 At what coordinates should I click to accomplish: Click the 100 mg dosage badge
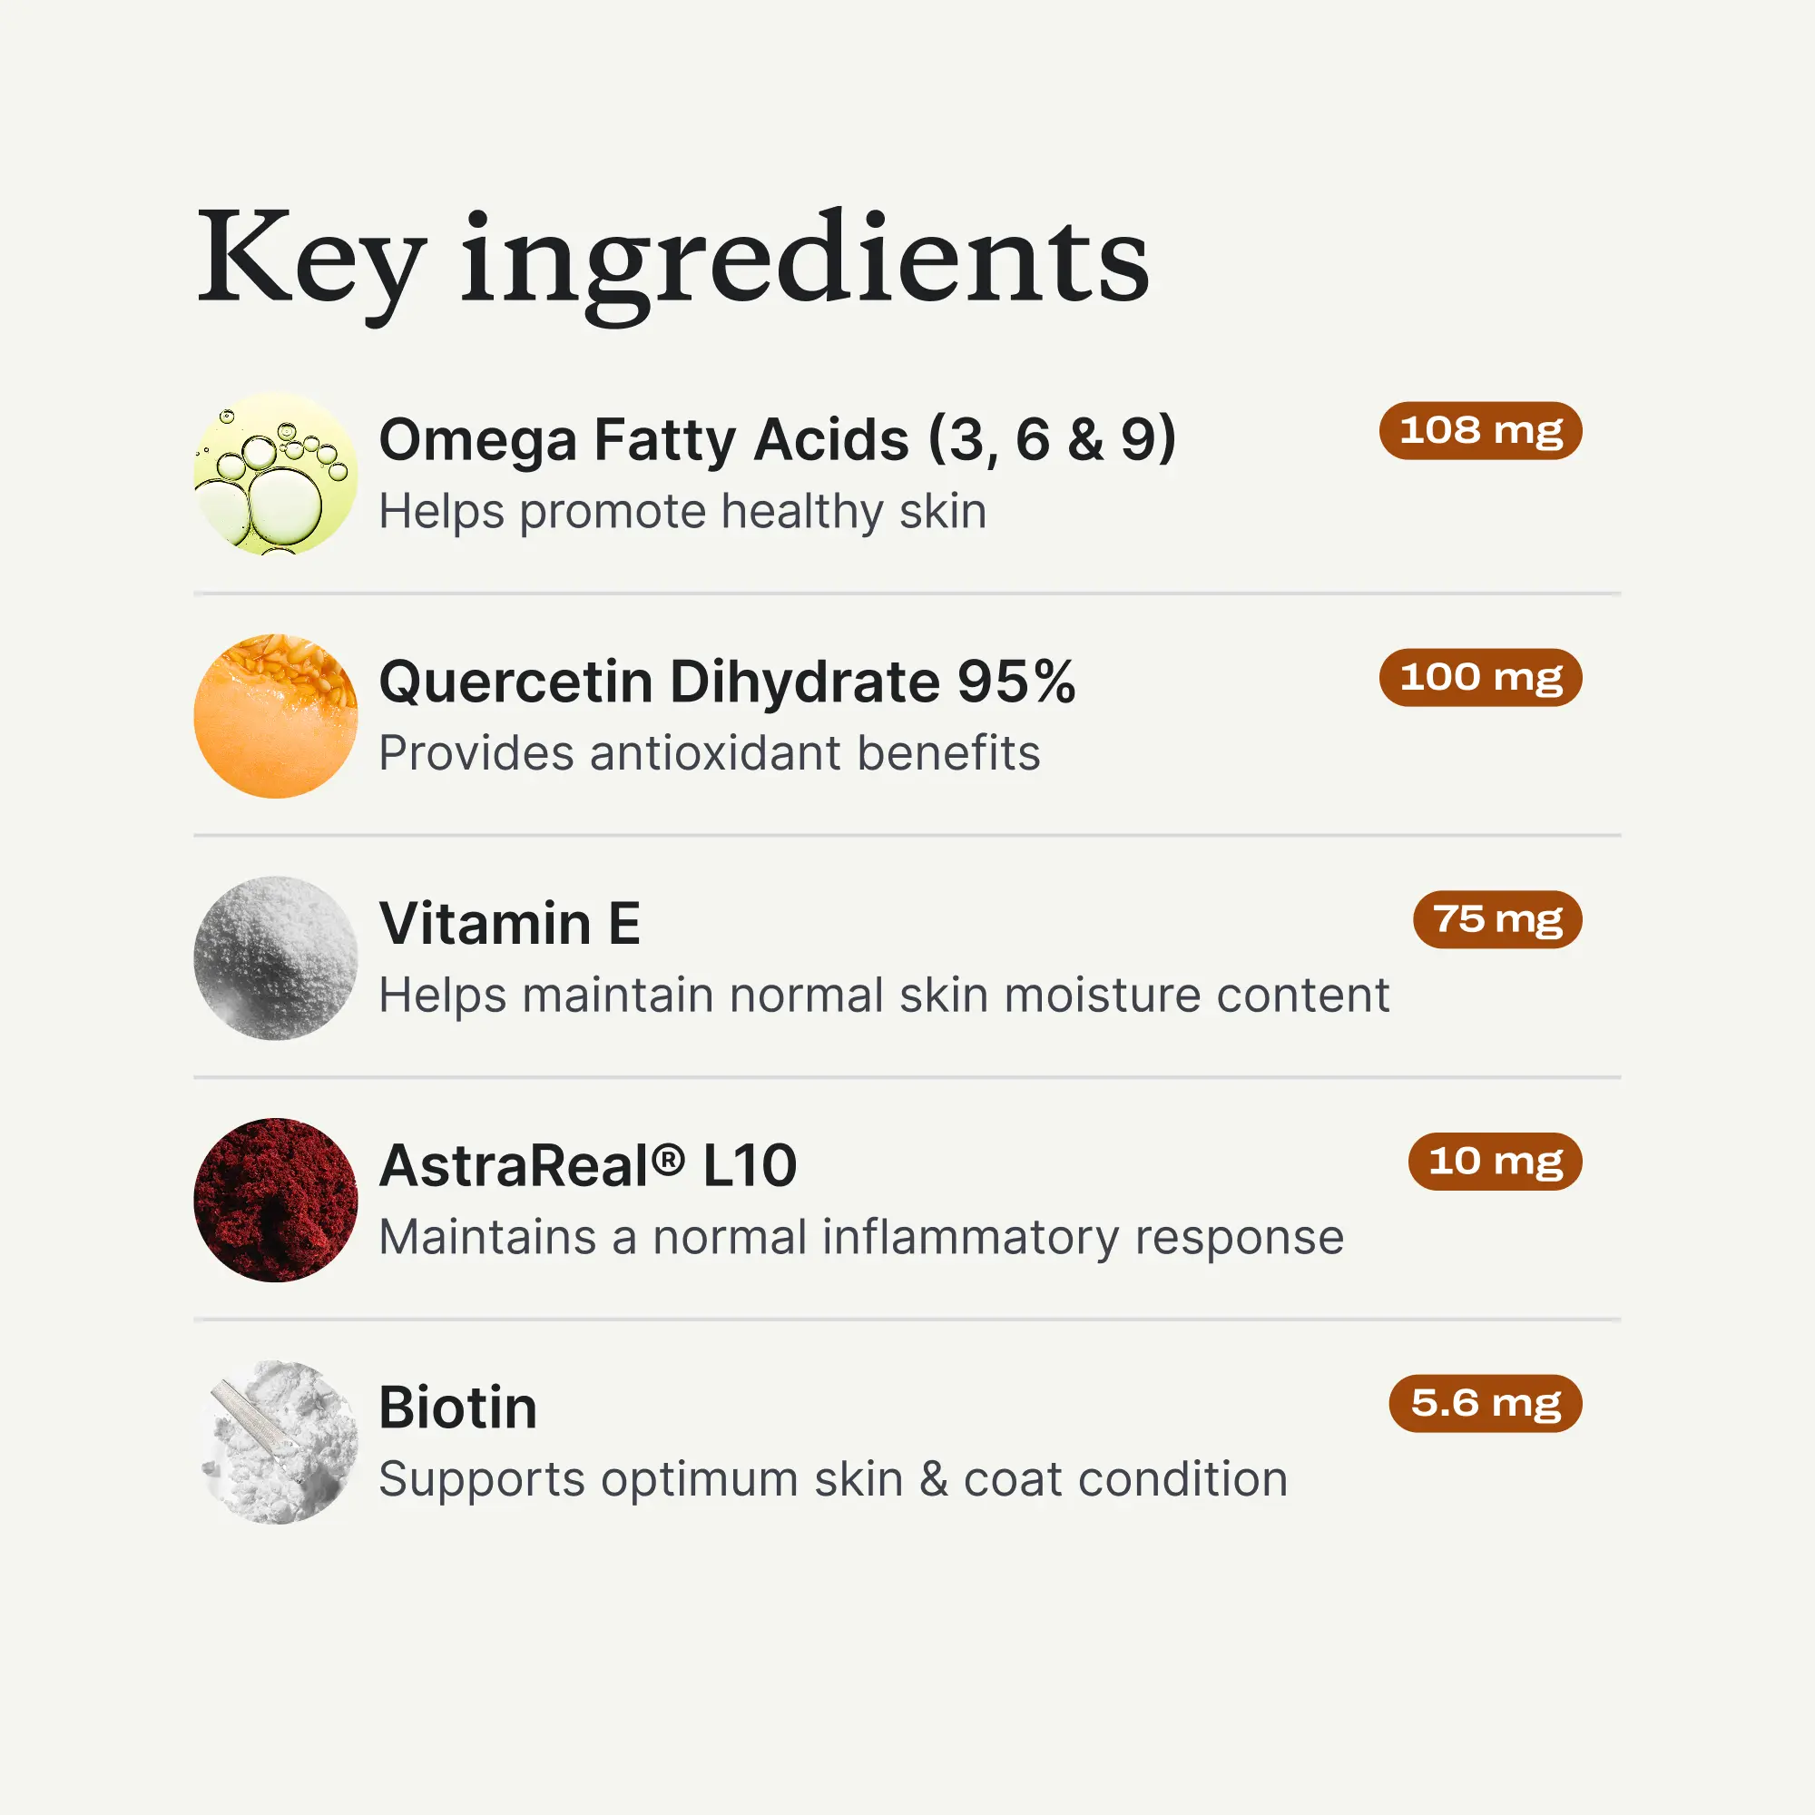pyautogui.click(x=1480, y=677)
